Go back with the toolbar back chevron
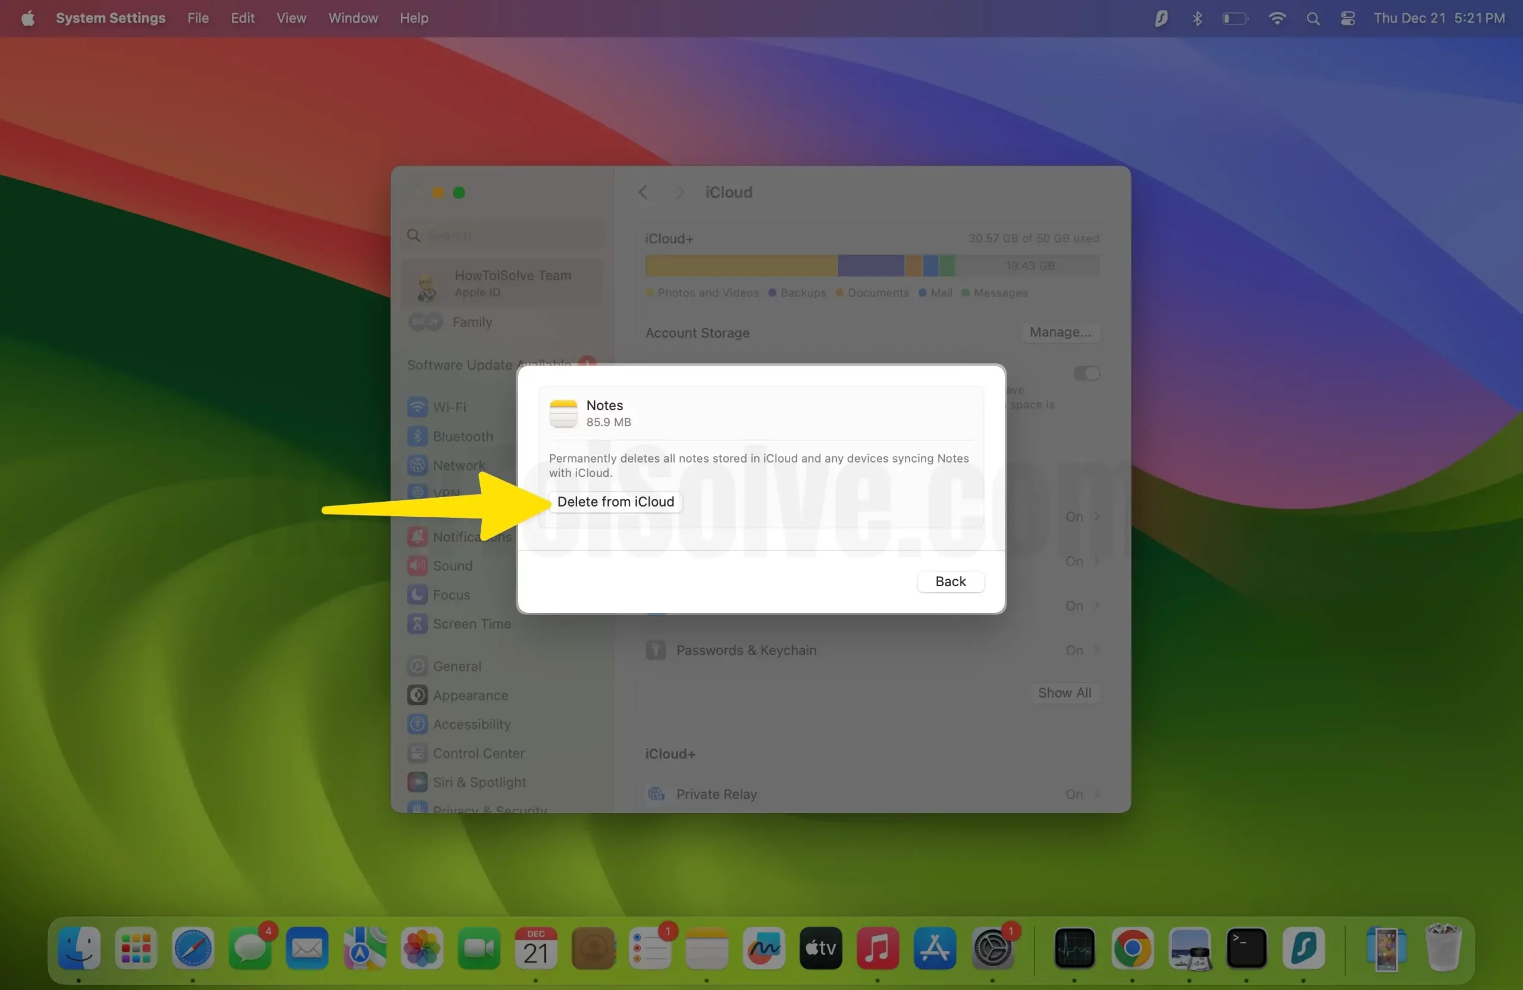Image resolution: width=1523 pixels, height=990 pixels. click(643, 192)
